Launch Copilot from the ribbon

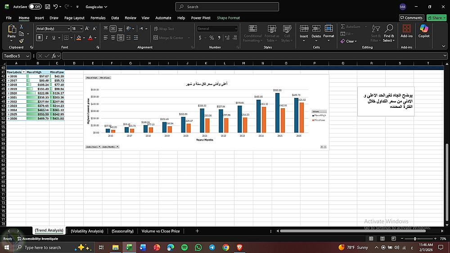pyautogui.click(x=424, y=31)
